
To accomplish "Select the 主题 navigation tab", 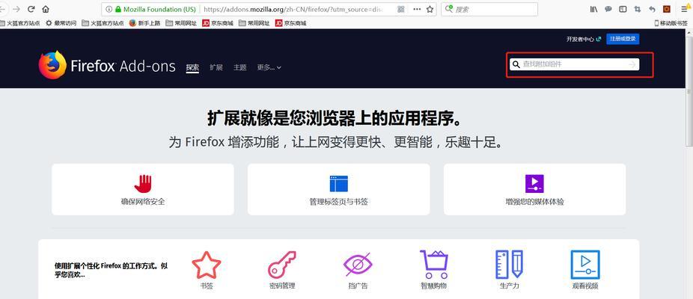I will point(240,67).
